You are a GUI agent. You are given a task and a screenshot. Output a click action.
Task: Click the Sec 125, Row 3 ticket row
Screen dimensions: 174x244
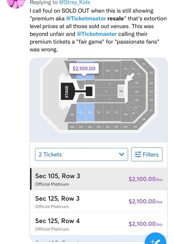87,202
